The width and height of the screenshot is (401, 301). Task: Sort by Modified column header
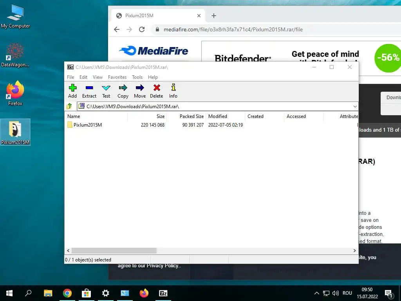(226, 116)
